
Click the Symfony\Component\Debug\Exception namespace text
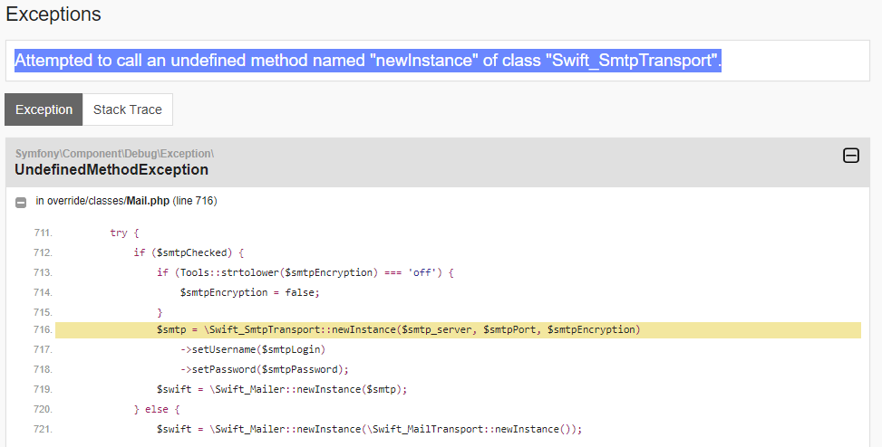pos(114,153)
